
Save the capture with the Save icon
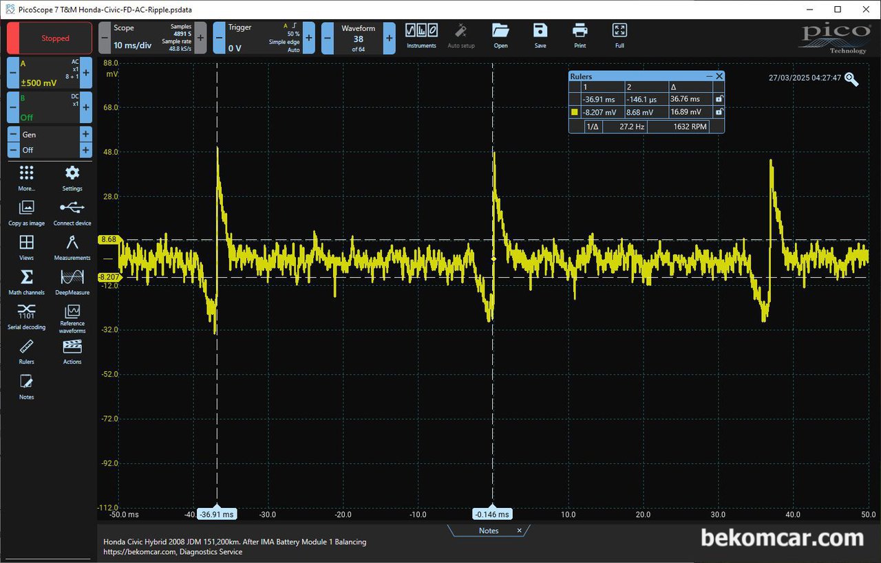point(540,36)
